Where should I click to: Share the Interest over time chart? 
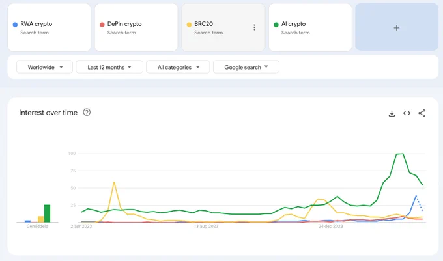(x=422, y=113)
